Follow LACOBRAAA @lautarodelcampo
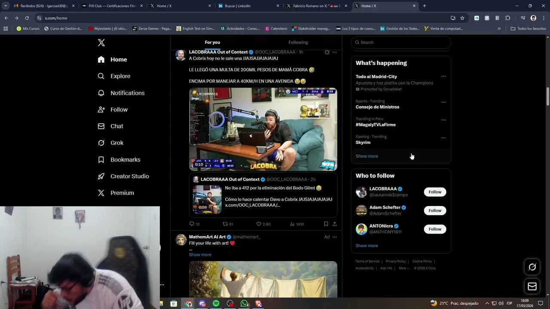 pos(435,192)
